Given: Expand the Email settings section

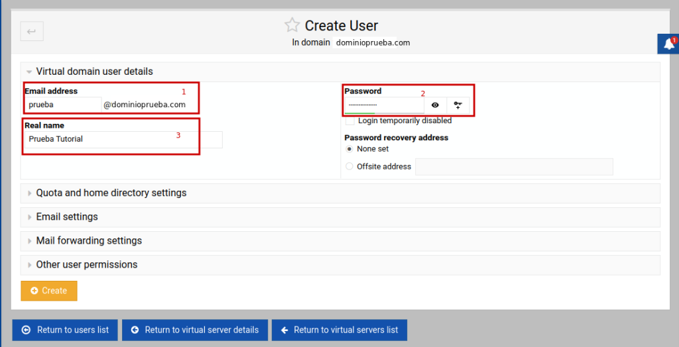Looking at the screenshot, I should point(67,217).
